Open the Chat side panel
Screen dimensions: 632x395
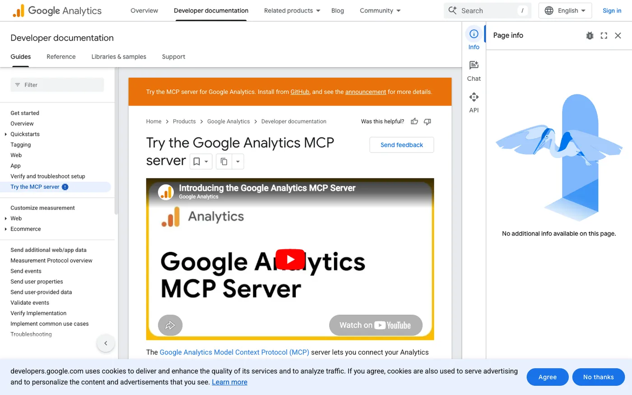[x=474, y=71]
